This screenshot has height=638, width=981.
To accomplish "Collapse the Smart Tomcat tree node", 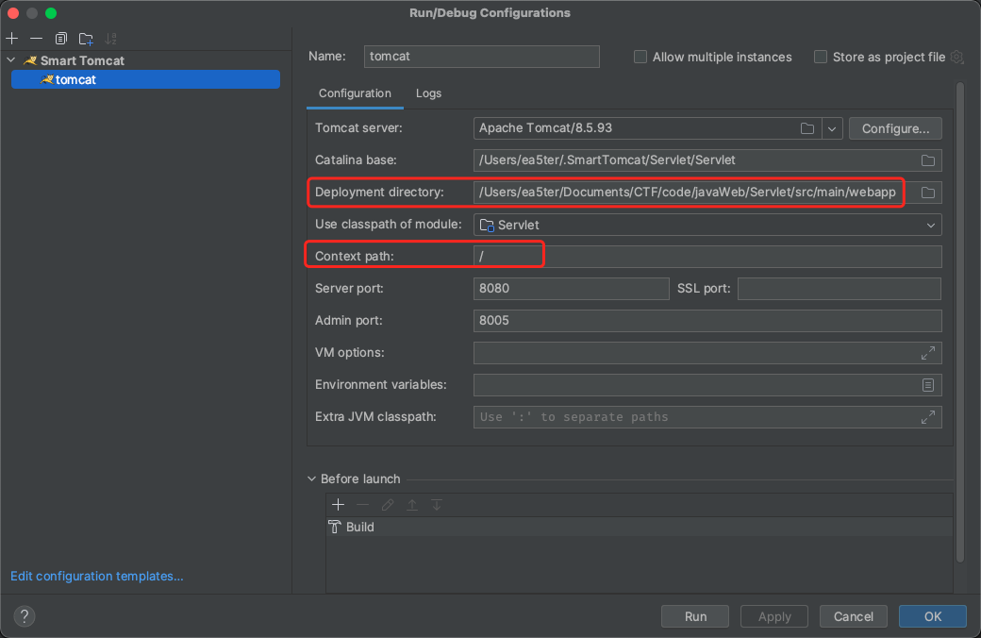I will click(x=11, y=60).
